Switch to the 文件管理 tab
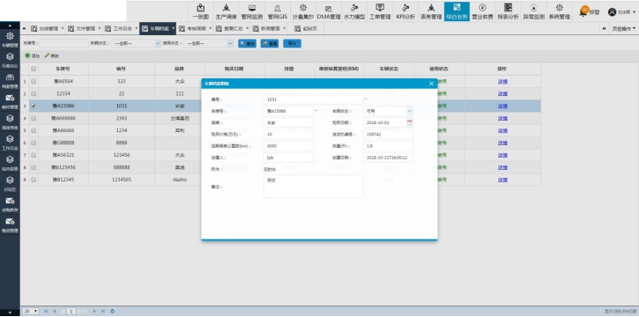This screenshot has width=639, height=317. point(85,28)
